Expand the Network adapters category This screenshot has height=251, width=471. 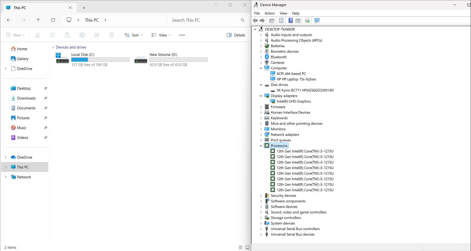[261, 135]
